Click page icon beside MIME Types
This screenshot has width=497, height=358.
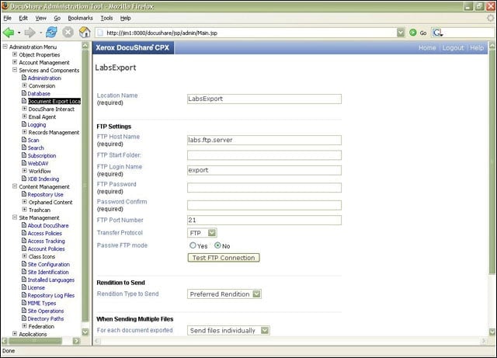(24, 303)
